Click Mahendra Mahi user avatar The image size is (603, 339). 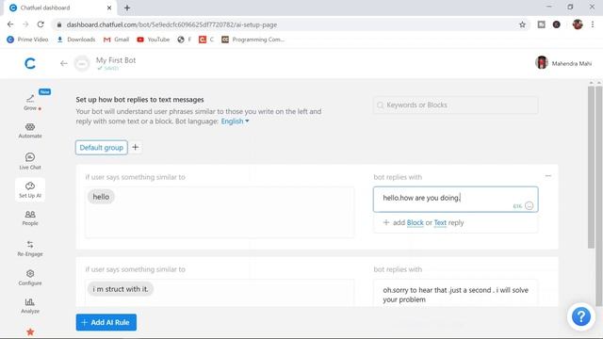coord(542,62)
